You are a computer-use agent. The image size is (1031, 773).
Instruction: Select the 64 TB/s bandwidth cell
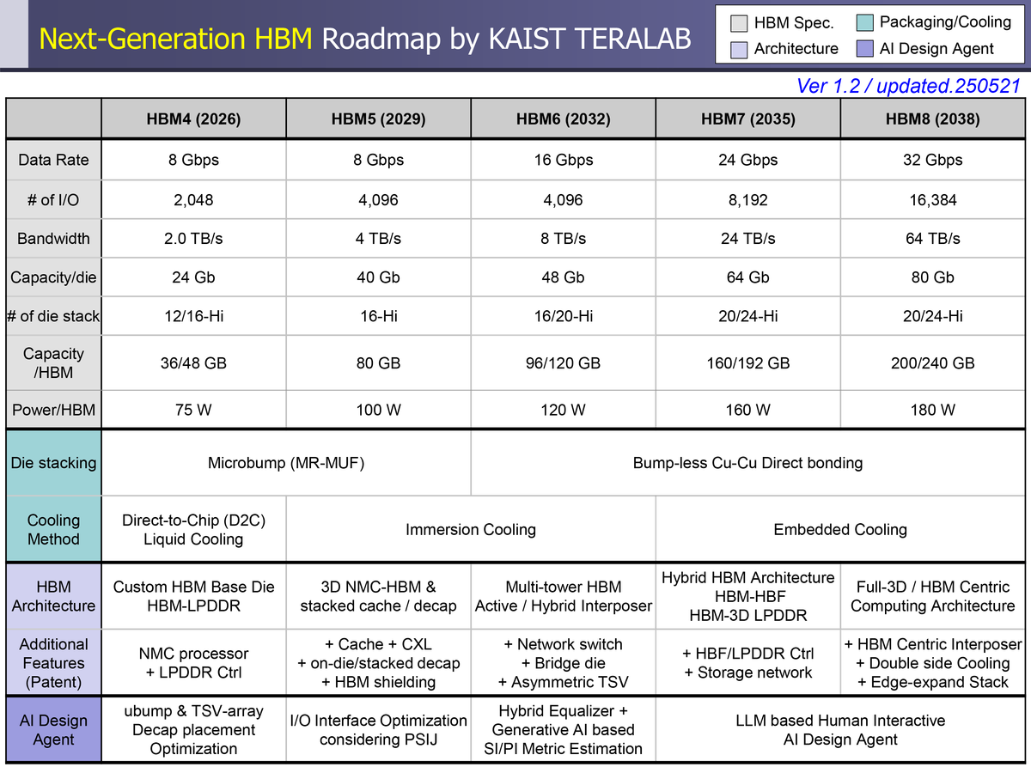pyautogui.click(x=931, y=238)
